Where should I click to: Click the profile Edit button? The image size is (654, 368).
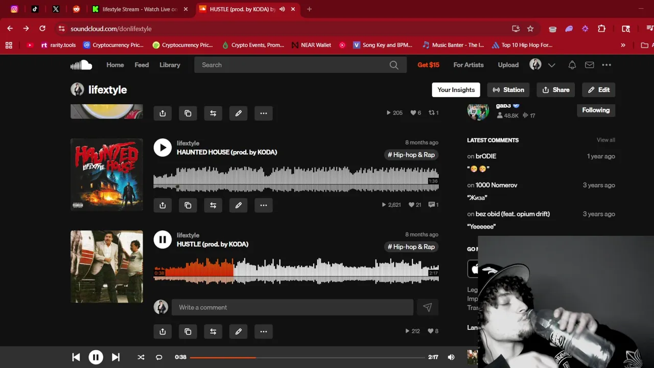pos(598,89)
